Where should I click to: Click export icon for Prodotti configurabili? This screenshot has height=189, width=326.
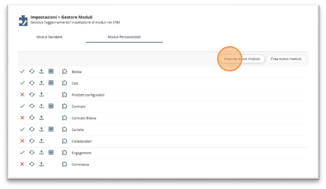click(x=41, y=94)
